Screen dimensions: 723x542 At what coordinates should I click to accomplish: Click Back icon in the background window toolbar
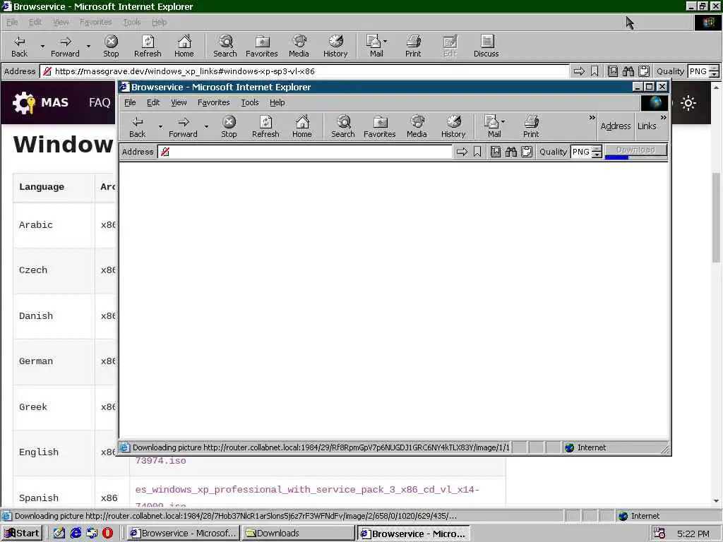[19, 46]
